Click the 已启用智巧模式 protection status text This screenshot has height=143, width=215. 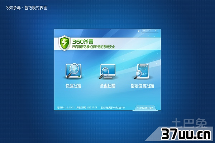pos(94,47)
